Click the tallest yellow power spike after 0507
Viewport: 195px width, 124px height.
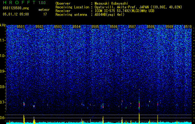[139, 118]
